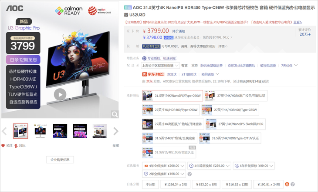Screen dimensions: 318x192
Task: Click 企业购更优惠 button
Action: pos(60,159)
